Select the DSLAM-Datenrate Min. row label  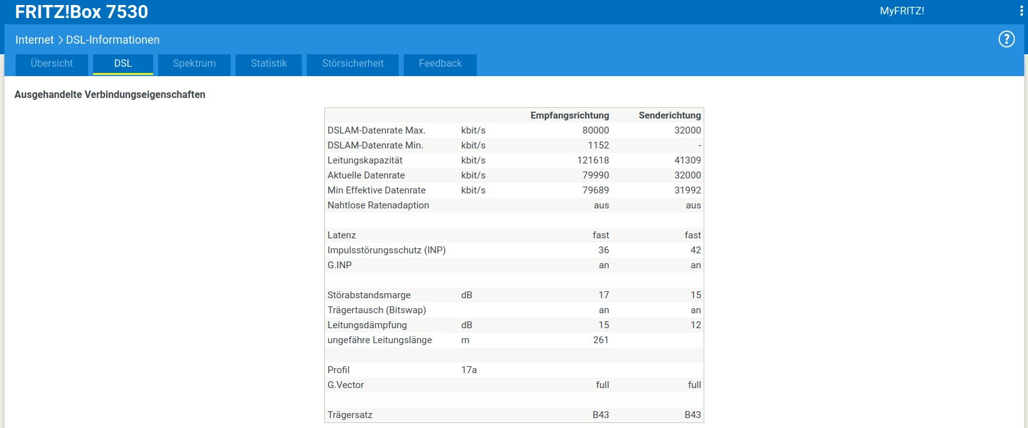376,145
